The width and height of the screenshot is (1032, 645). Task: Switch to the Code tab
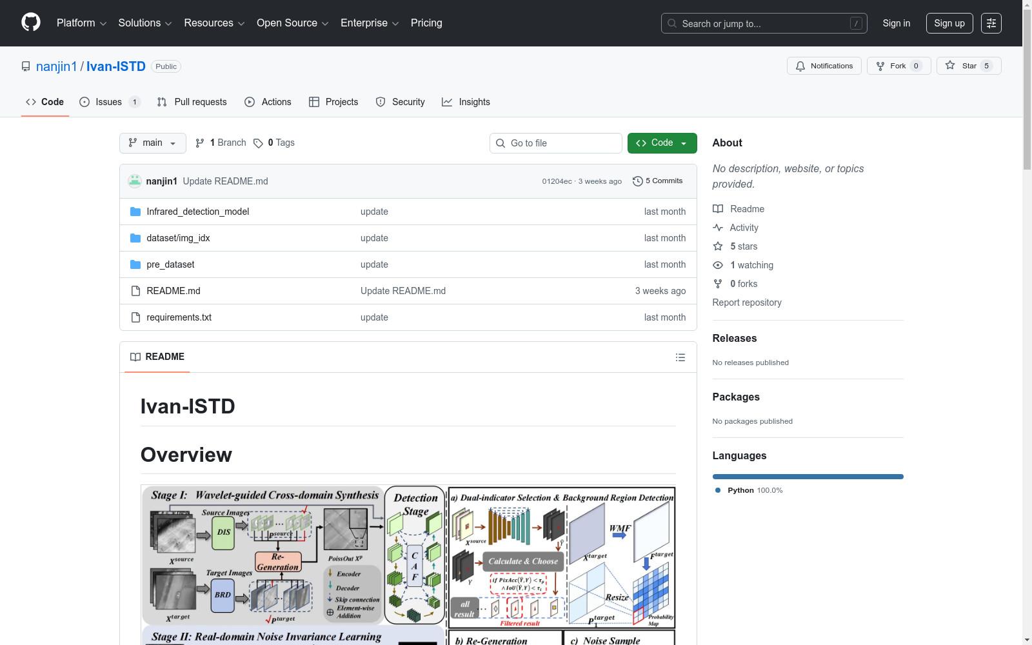[x=45, y=102]
